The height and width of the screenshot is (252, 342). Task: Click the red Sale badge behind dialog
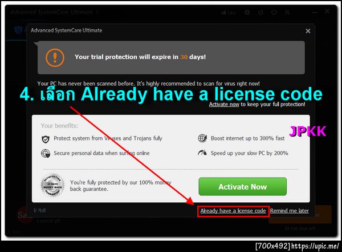23,215
